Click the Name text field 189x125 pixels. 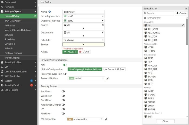(83, 12)
